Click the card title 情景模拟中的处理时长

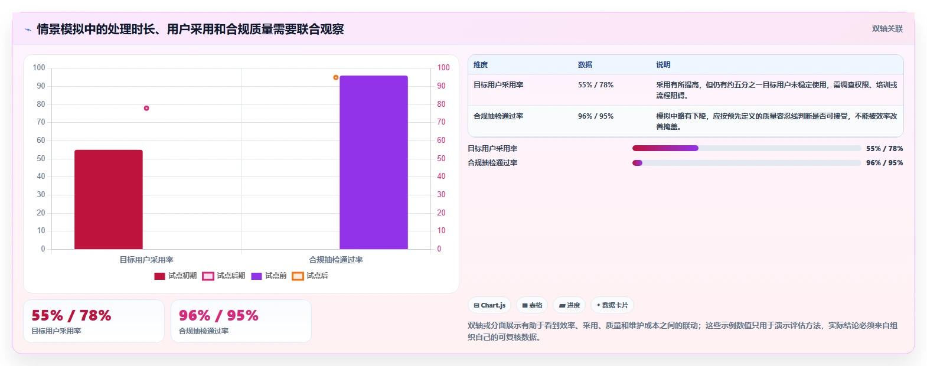(190, 29)
